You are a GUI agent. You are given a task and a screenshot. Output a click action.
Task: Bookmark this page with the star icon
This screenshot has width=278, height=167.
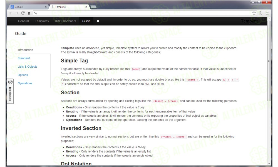[254, 13]
